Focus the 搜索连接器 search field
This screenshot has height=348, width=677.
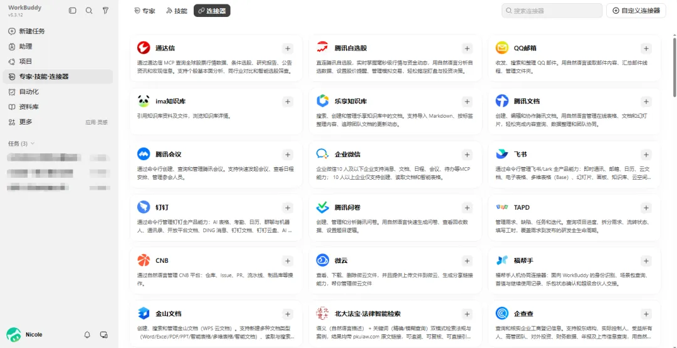552,11
